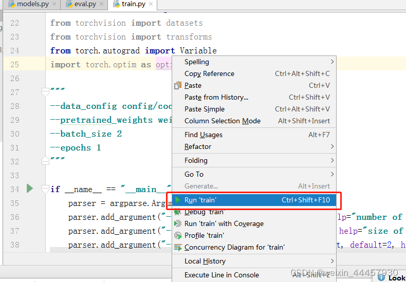Select the train.py editor tab
Image resolution: width=406 pixels, height=282 pixels.
133,4
